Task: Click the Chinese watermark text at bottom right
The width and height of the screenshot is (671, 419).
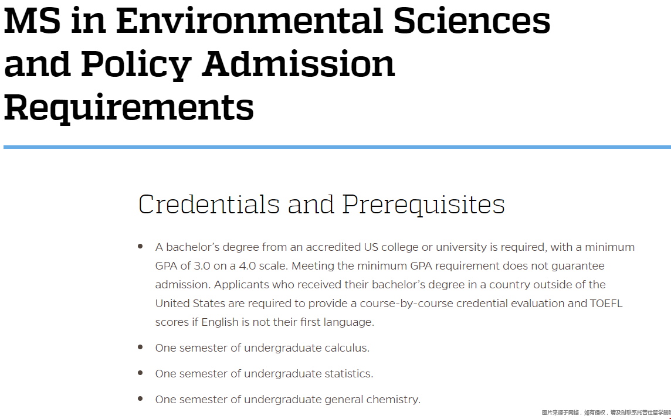Action: 606,413
